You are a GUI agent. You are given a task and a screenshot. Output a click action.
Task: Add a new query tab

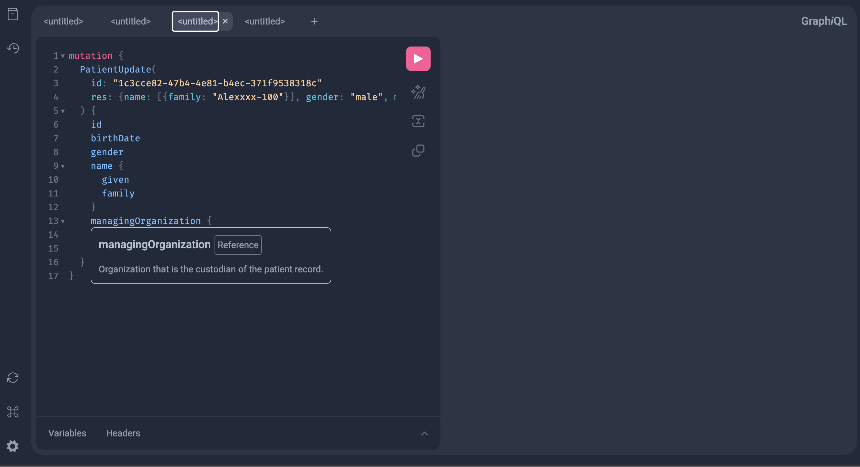coord(314,22)
